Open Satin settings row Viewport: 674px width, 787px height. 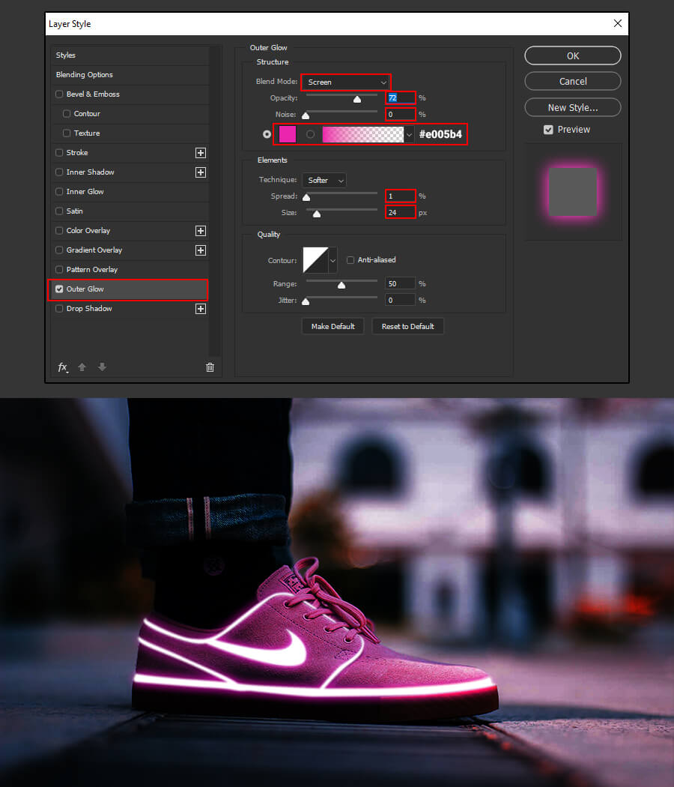(130, 211)
